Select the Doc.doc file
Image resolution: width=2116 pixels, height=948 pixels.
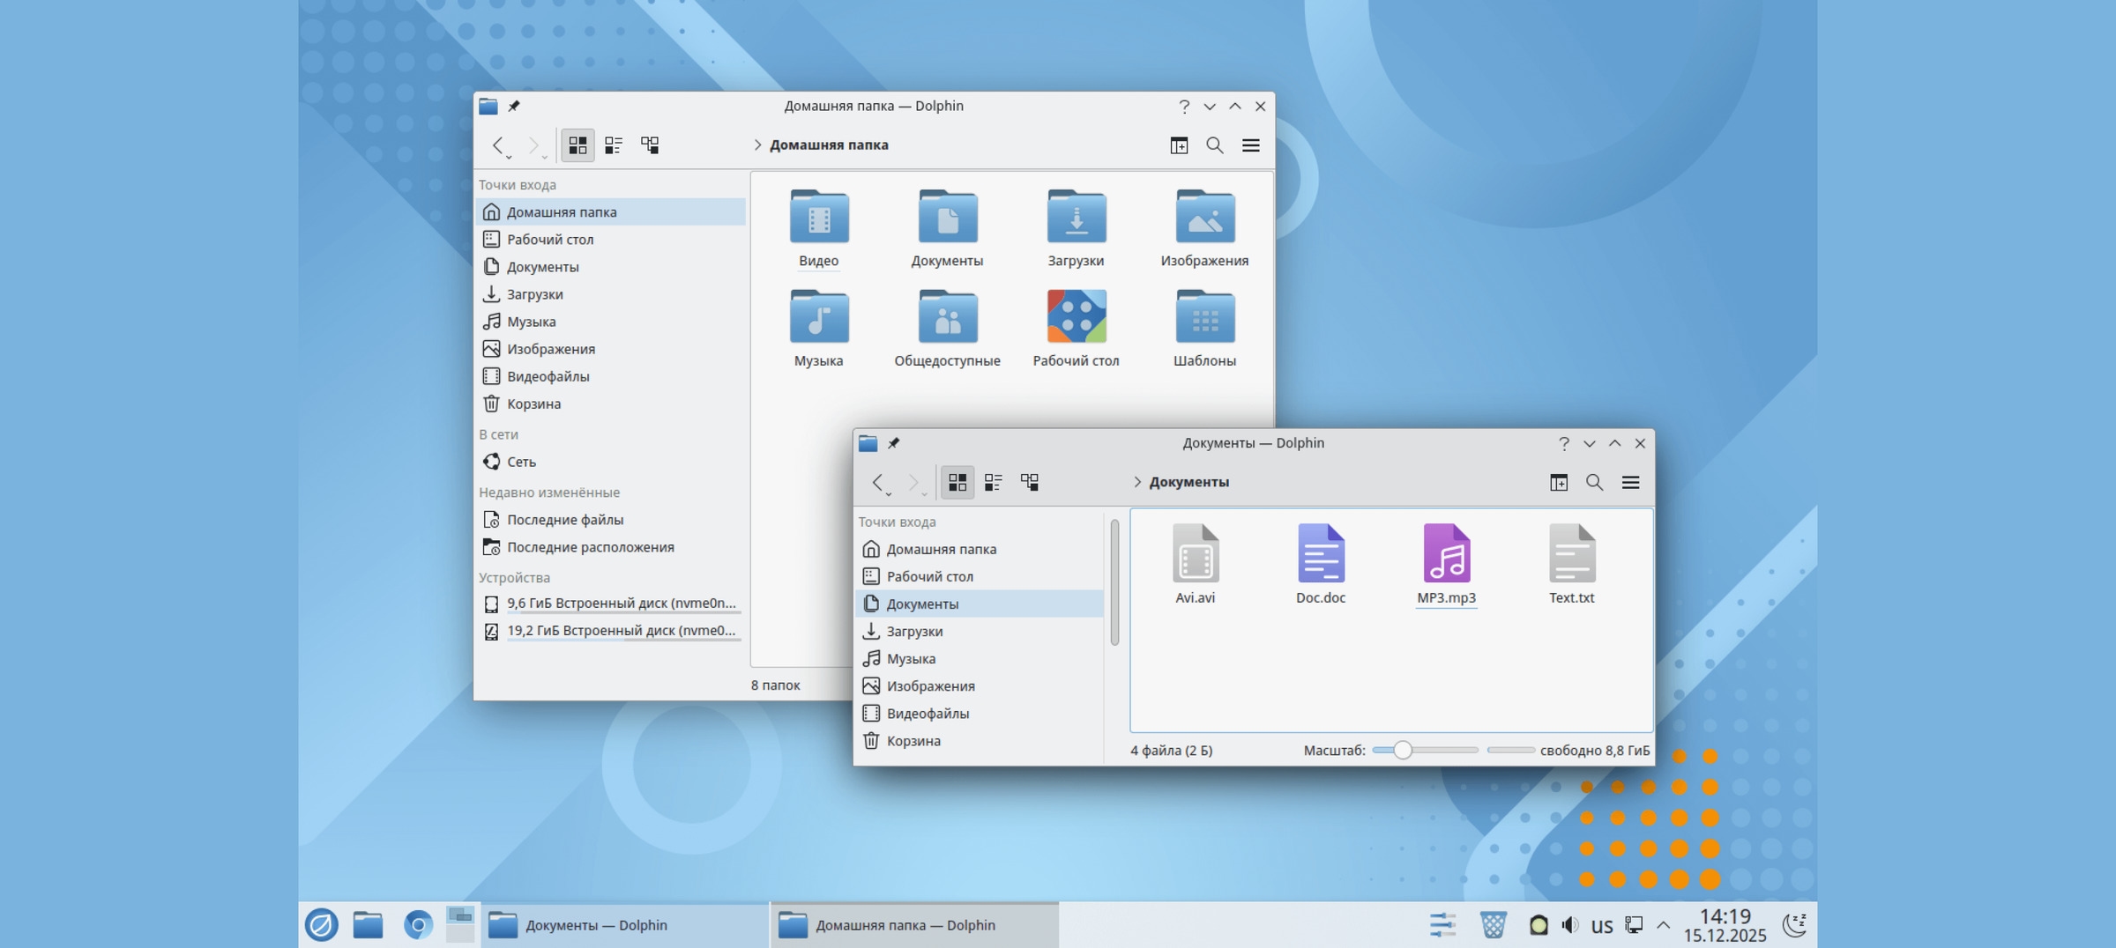(x=1321, y=564)
